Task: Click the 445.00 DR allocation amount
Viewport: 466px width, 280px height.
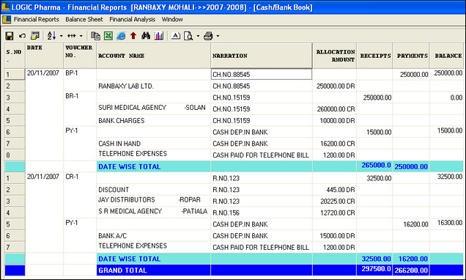Action: 341,190
